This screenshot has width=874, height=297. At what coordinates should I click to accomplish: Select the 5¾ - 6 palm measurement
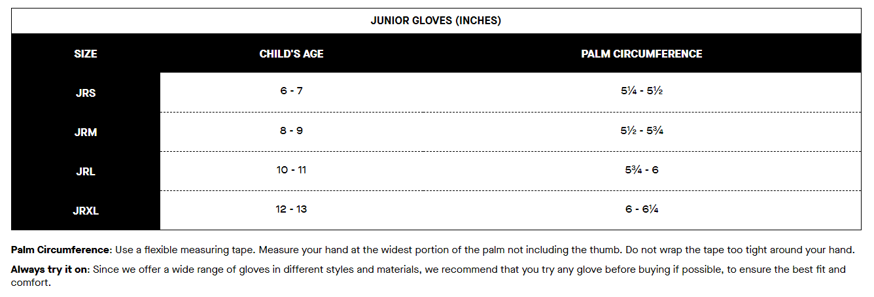[641, 170]
